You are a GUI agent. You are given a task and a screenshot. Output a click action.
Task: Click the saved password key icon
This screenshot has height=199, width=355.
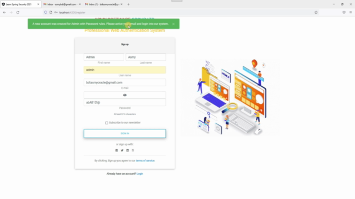pyautogui.click(x=55, y=12)
